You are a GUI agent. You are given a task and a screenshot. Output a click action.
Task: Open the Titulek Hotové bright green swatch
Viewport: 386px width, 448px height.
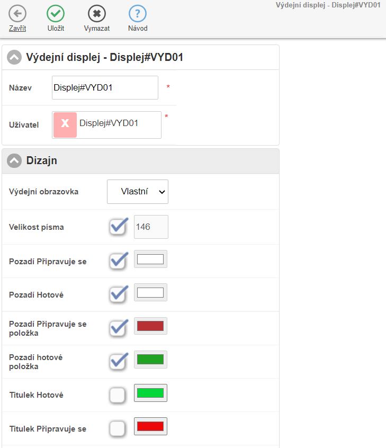(x=150, y=393)
